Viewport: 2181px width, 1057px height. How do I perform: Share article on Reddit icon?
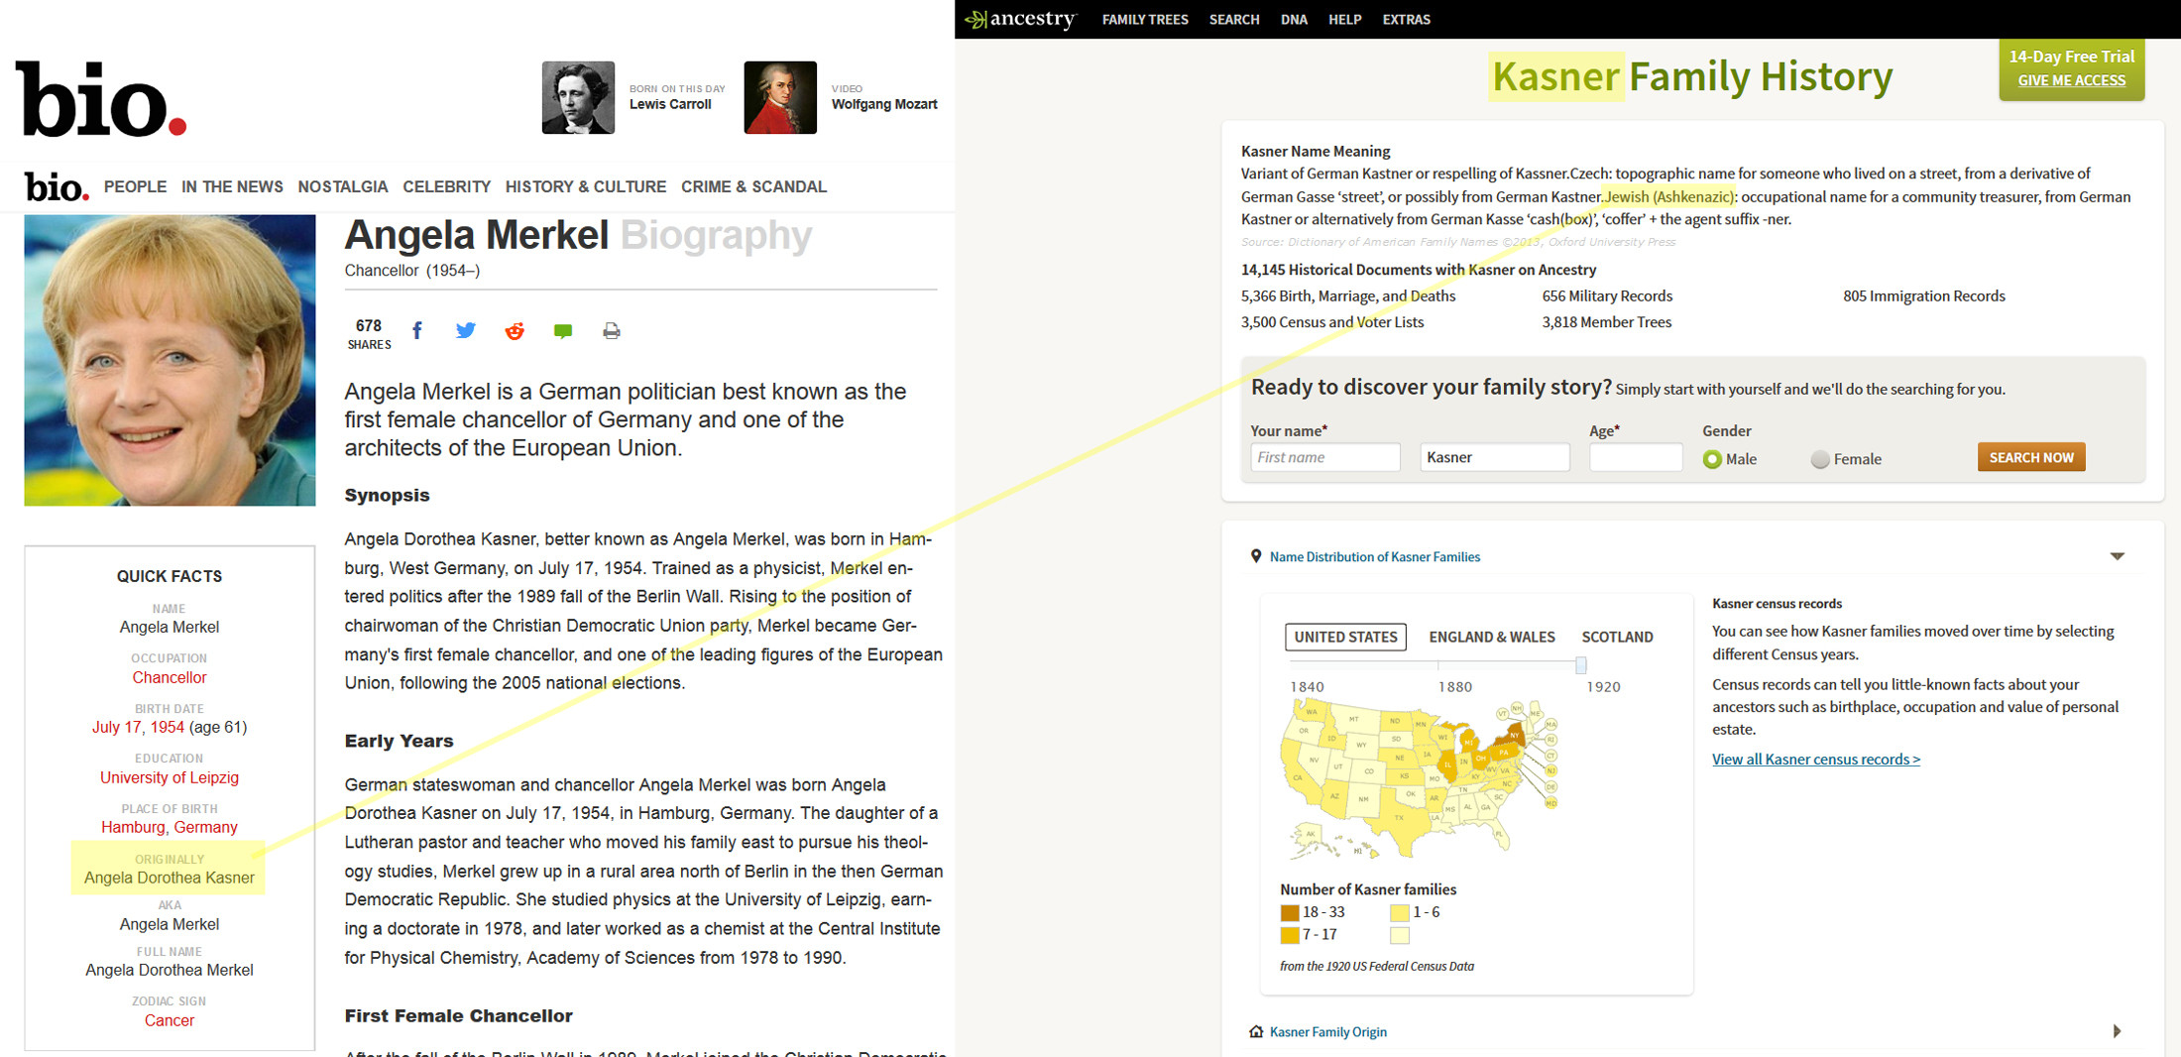point(514,331)
